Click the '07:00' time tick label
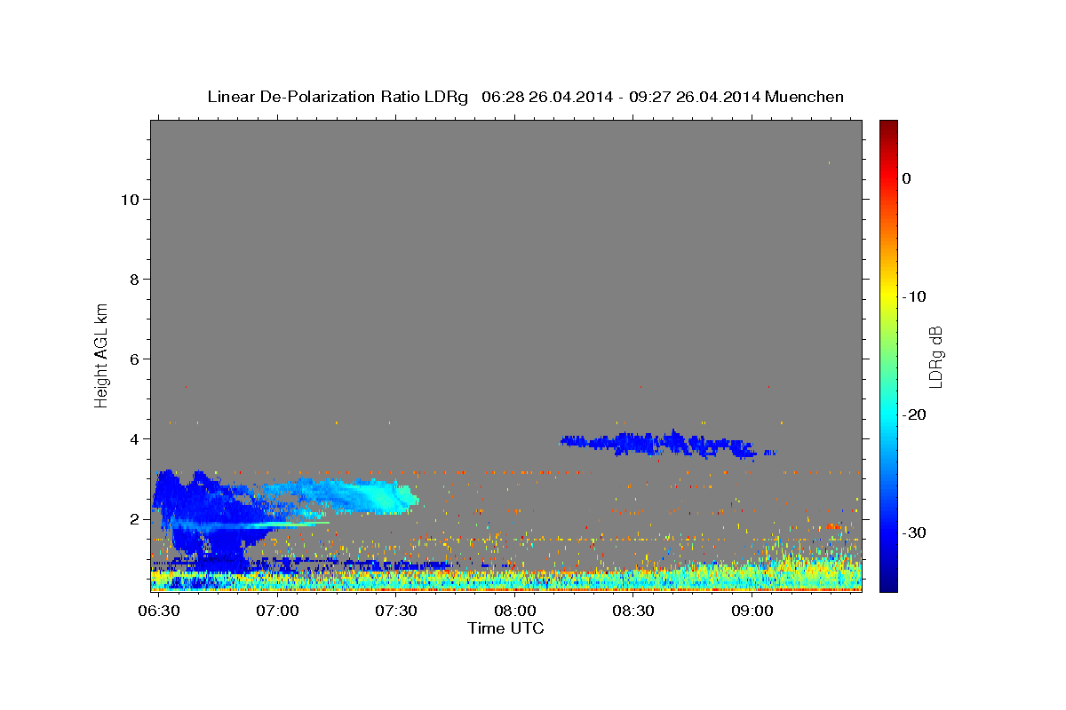Viewport: 1066px width, 710px height. (277, 611)
